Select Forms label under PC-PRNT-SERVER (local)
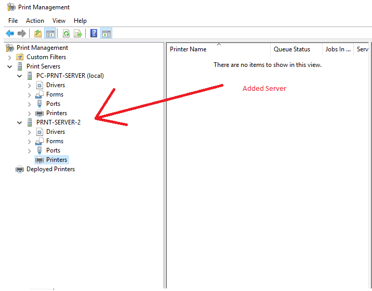Screen dimensions: 372x291 (x=55, y=94)
